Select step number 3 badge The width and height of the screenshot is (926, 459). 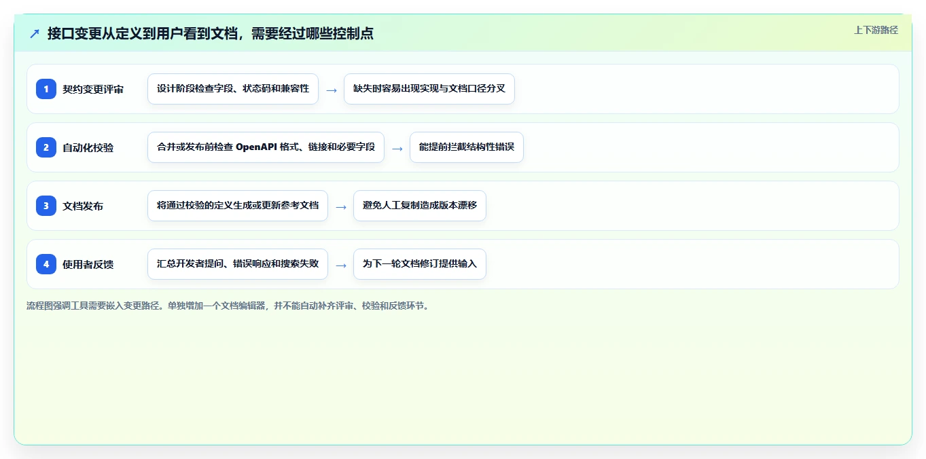[46, 206]
